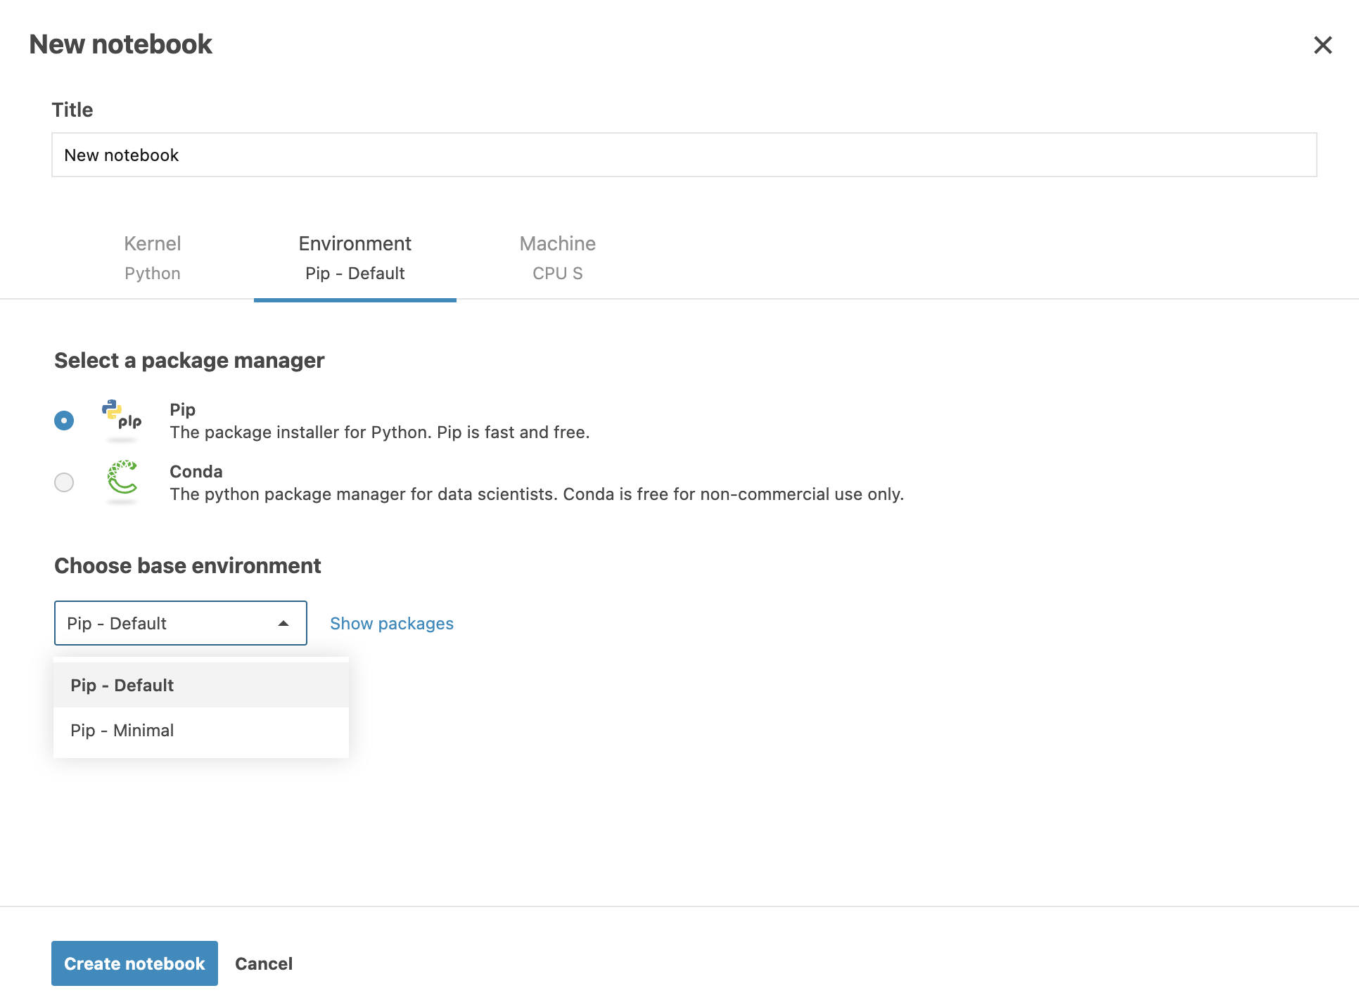Open the Environment tab
Image resolution: width=1359 pixels, height=1007 pixels.
coord(355,258)
